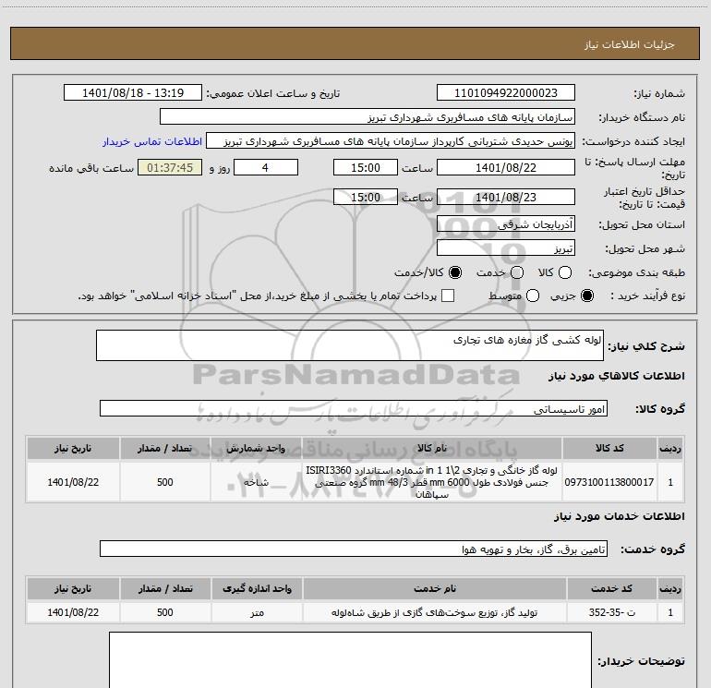
Task: Click the delivery province آذربایجان شرقی field
Action: [506, 223]
